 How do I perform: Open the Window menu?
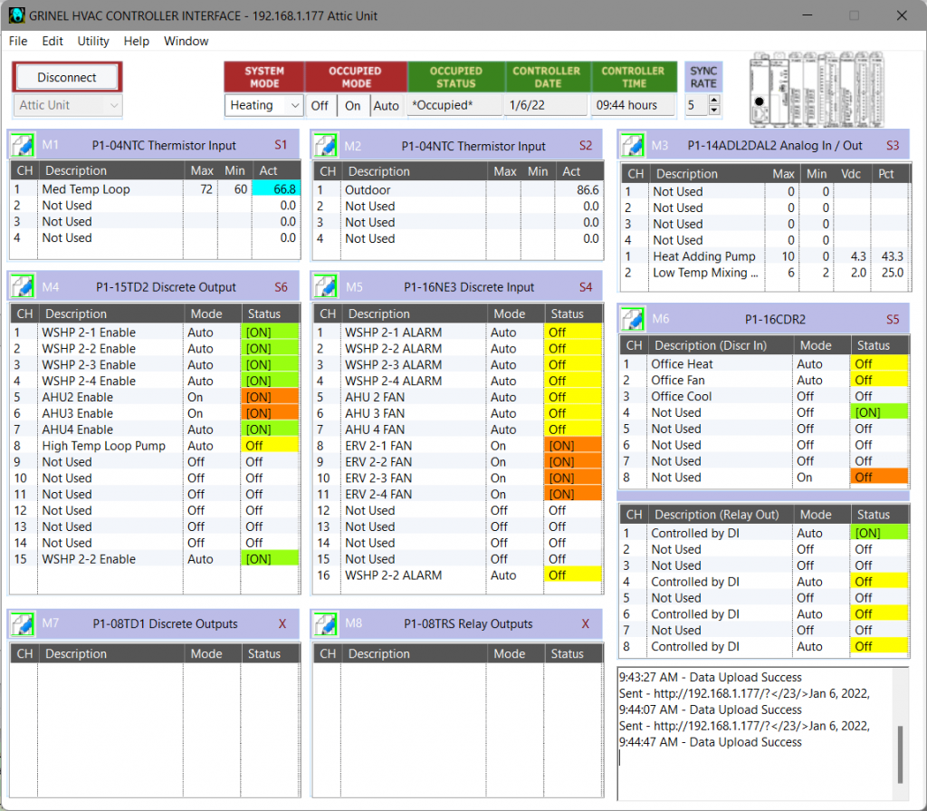pyautogui.click(x=186, y=41)
